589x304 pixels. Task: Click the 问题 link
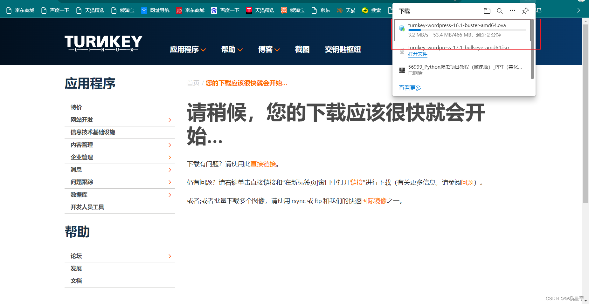point(468,182)
